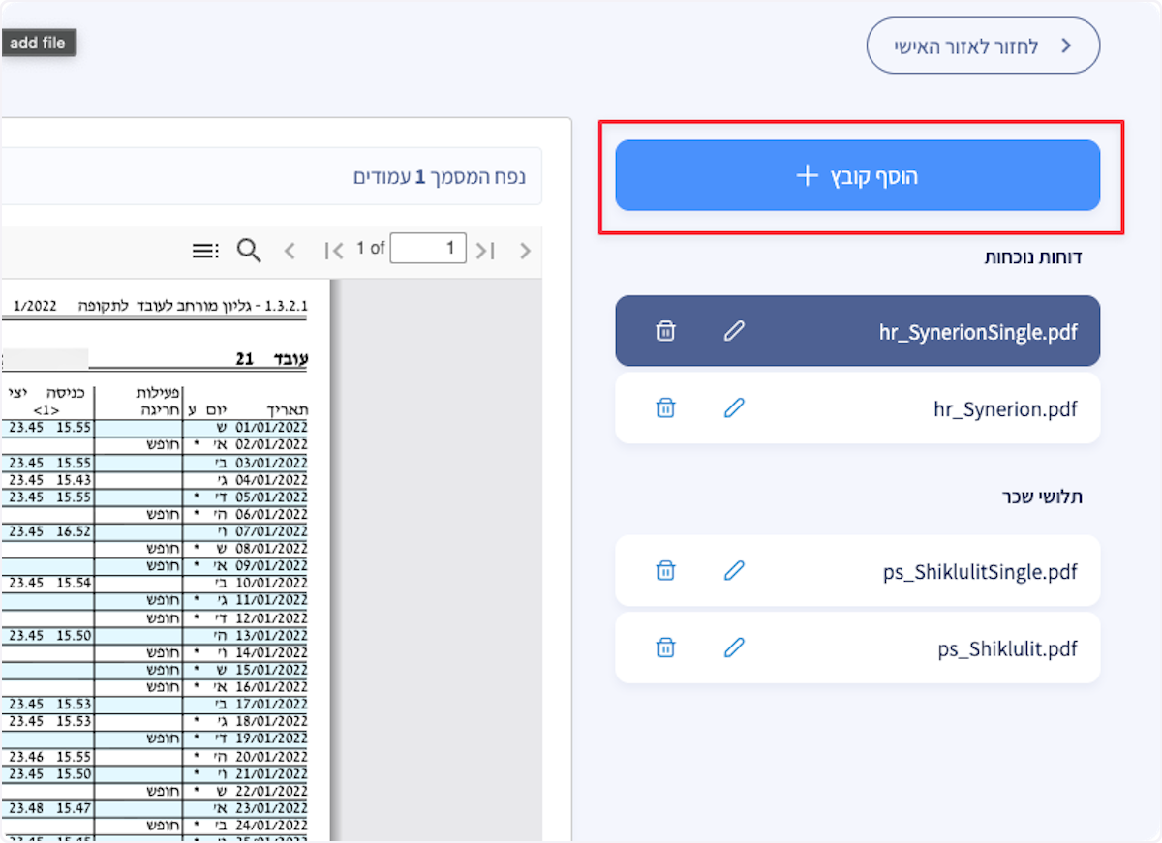Viewport: 1162px width, 843px height.
Task: Jump to the first page of the PDF
Action: [335, 249]
